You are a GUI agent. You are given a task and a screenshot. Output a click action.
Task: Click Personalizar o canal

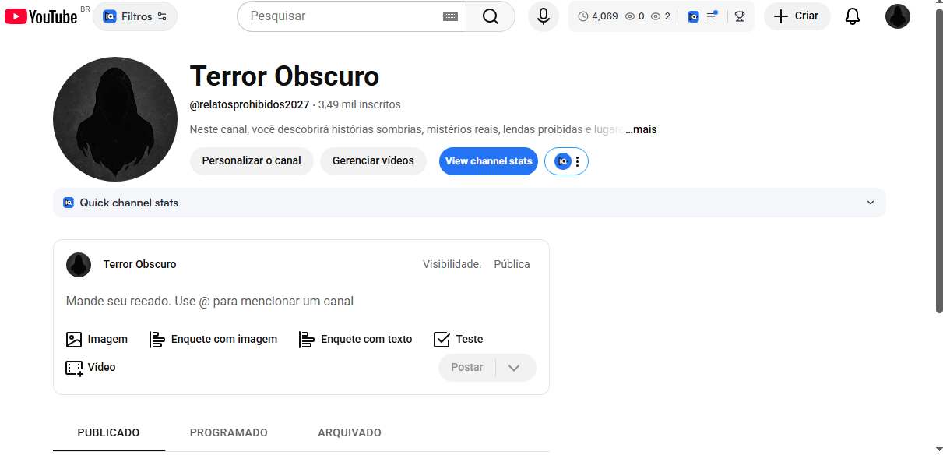point(252,160)
